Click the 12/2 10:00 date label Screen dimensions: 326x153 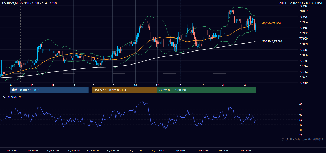(32, 151)
